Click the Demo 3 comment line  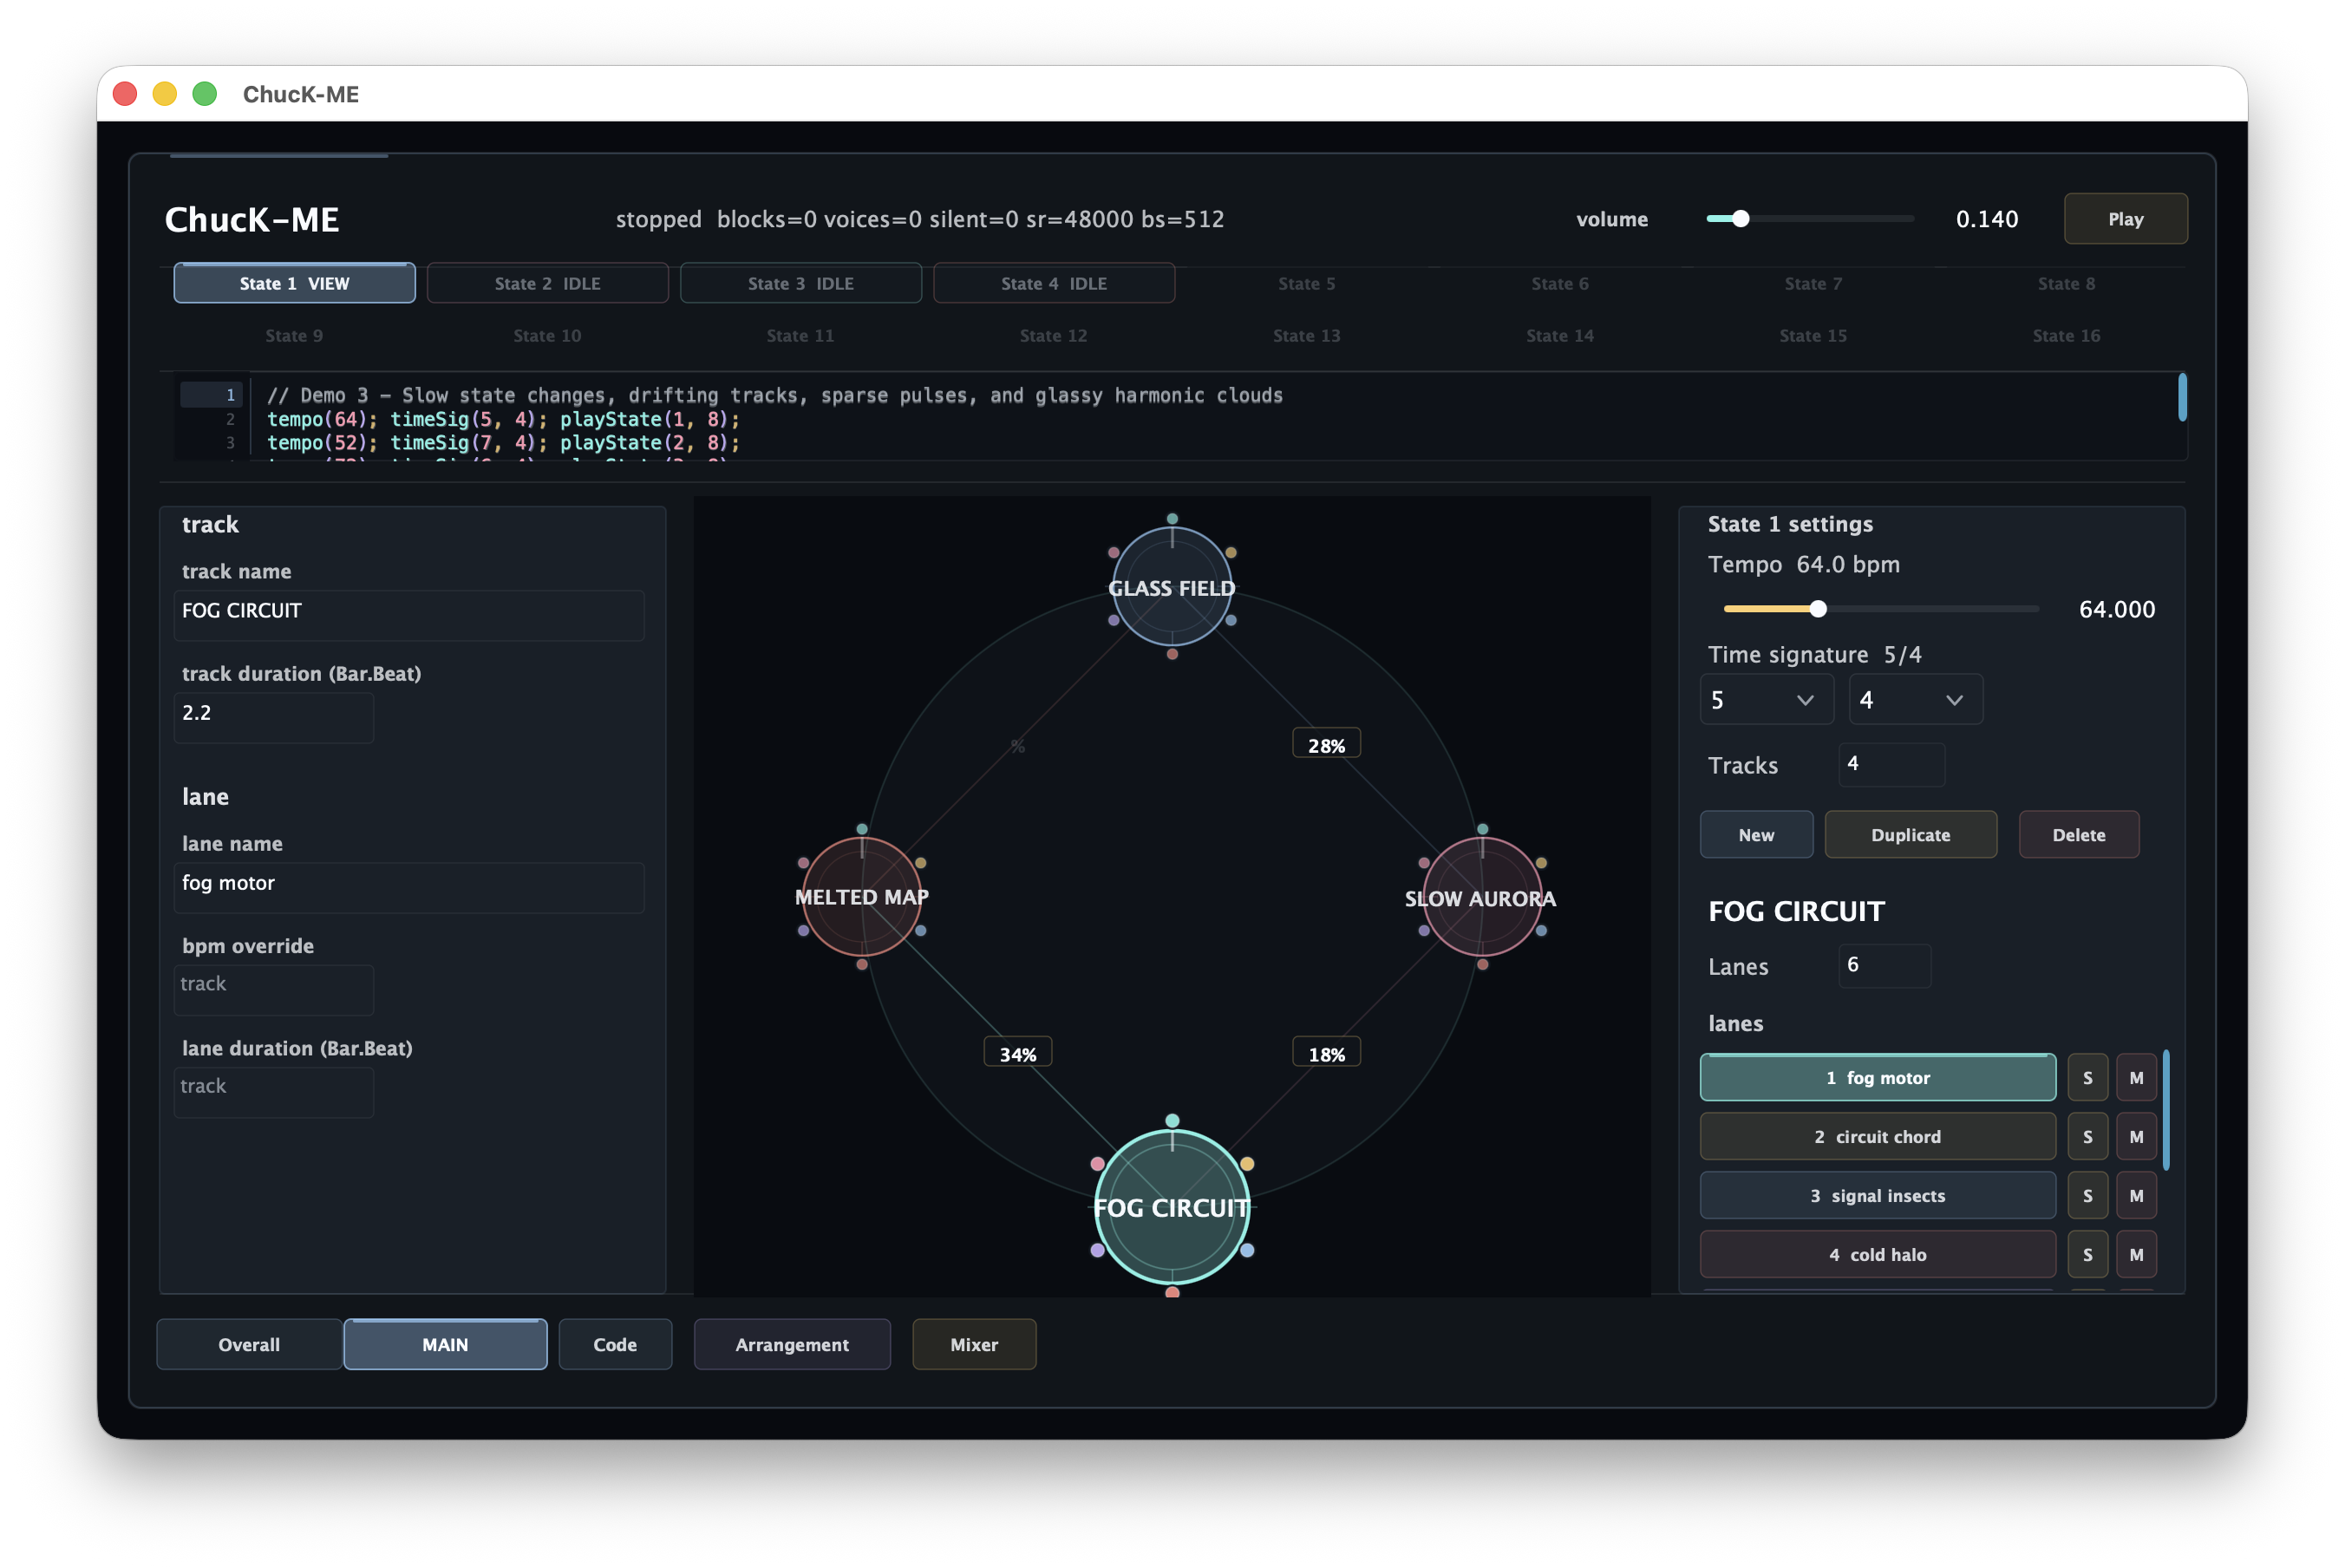[774, 395]
